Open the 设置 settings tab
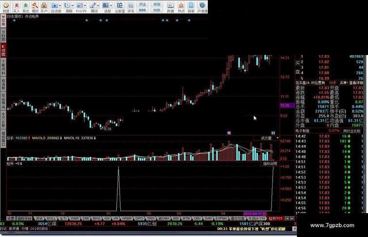The width and height of the screenshot is (368, 237). point(11,219)
